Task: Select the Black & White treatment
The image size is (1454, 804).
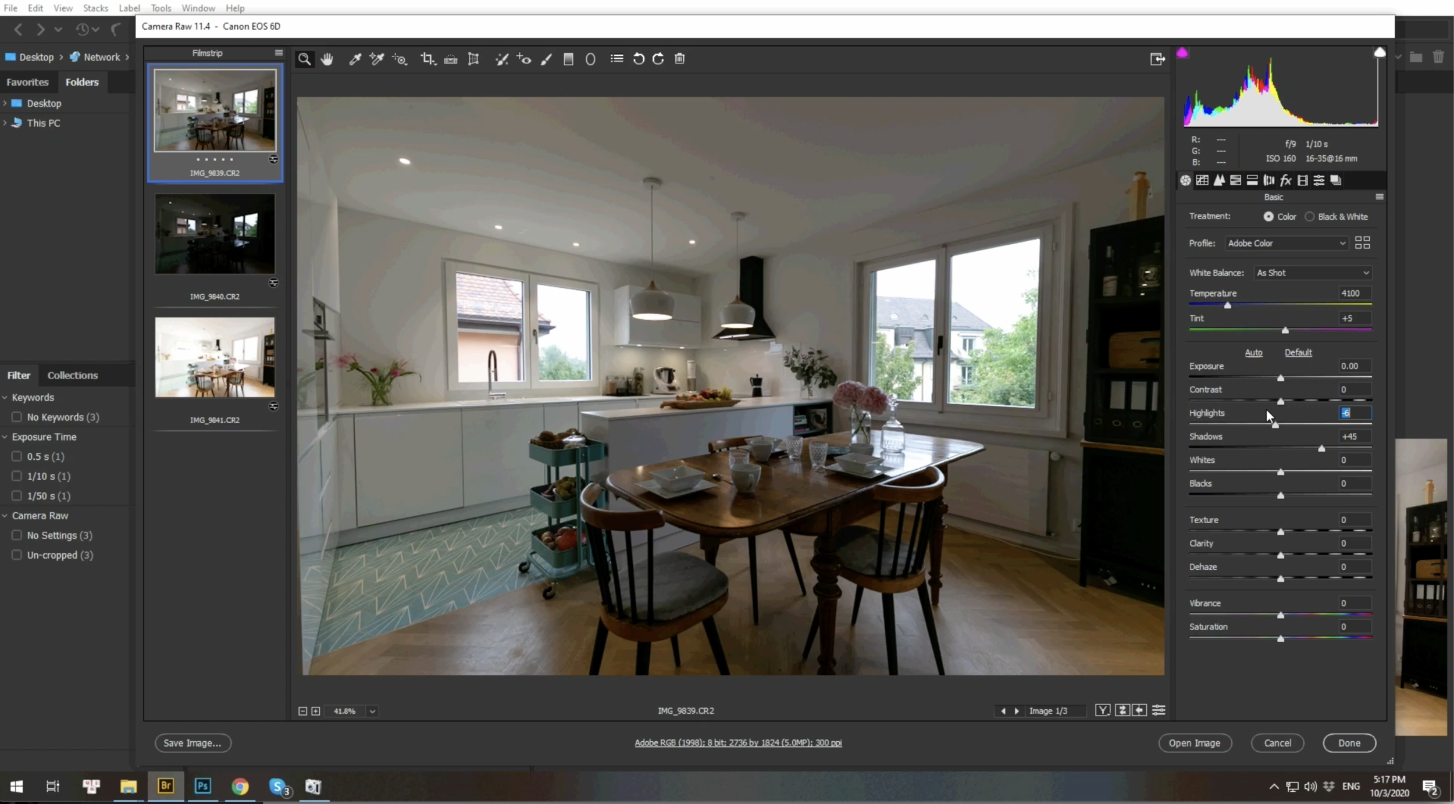Action: tap(1310, 216)
